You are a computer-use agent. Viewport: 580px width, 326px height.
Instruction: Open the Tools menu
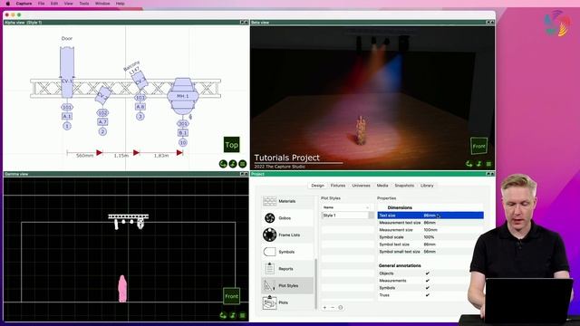coord(84,4)
